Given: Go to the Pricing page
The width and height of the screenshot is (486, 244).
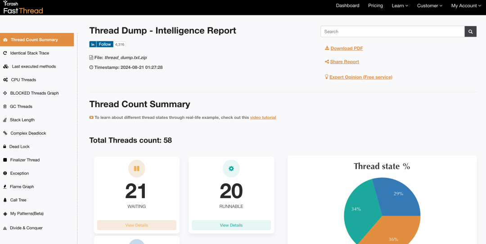Looking at the screenshot, I should tap(375, 6).
